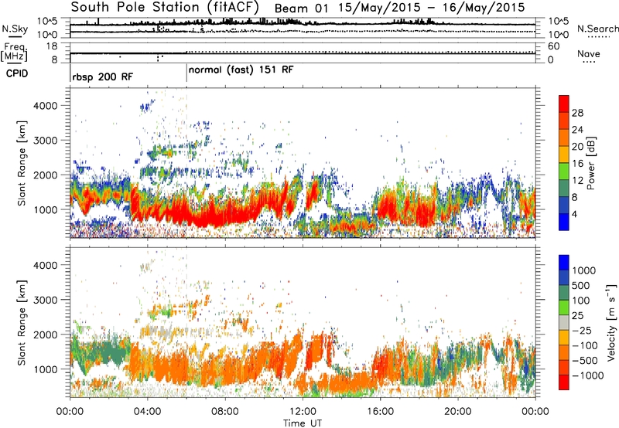Click the '10^5' tick beside N.Sky label
This screenshot has height=428, width=619.
[47, 21]
